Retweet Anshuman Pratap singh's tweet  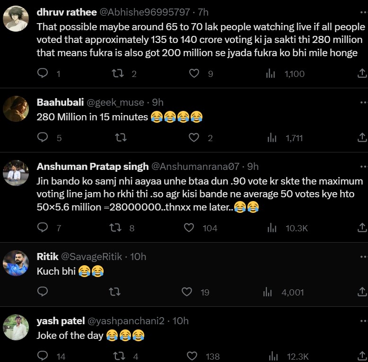click(x=115, y=228)
